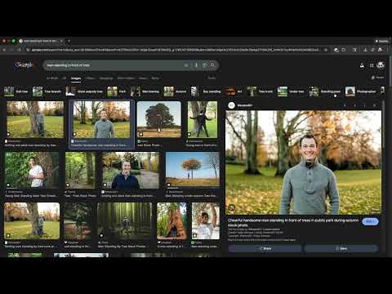This screenshot has width=392, height=294.
Task: Open the preview panel three-dot menu
Action: click(364, 105)
